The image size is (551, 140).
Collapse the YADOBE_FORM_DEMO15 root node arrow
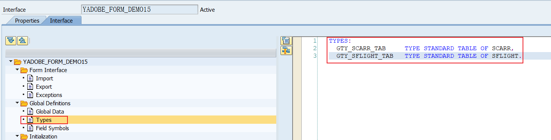(11, 62)
